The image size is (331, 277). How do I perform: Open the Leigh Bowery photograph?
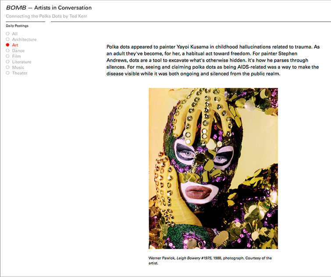pyautogui.click(x=213, y=168)
